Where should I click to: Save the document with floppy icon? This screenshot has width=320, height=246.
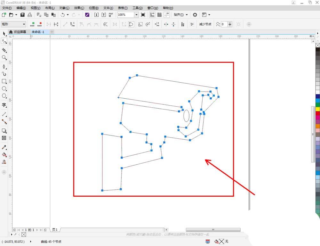pyautogui.click(x=22, y=15)
